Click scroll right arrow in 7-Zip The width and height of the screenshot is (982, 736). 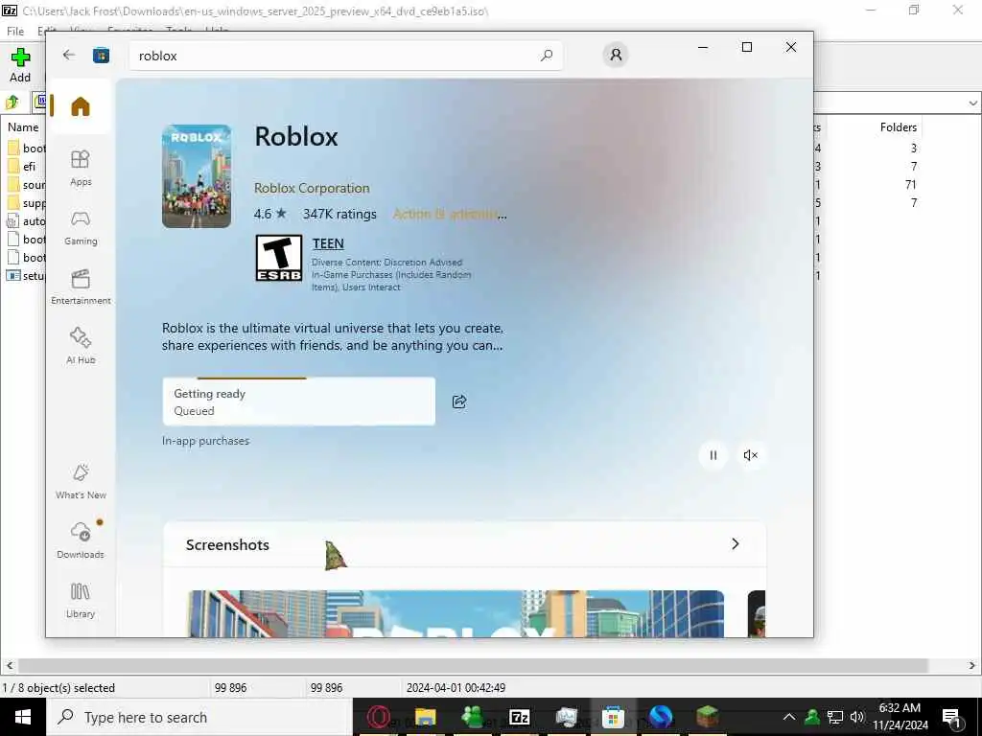pos(972,665)
